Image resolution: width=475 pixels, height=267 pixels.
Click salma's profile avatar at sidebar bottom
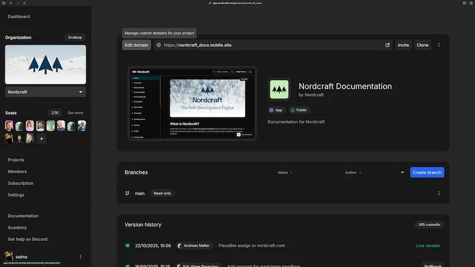(x=9, y=256)
